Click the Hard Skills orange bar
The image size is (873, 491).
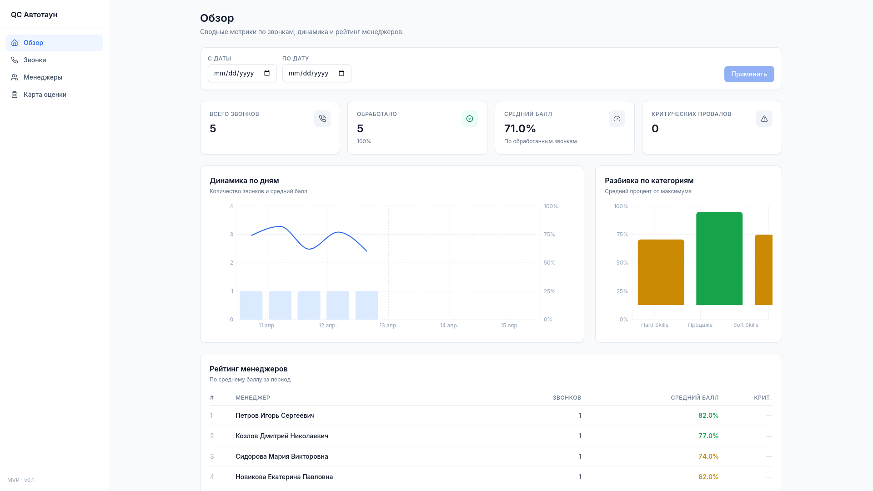coord(661,272)
